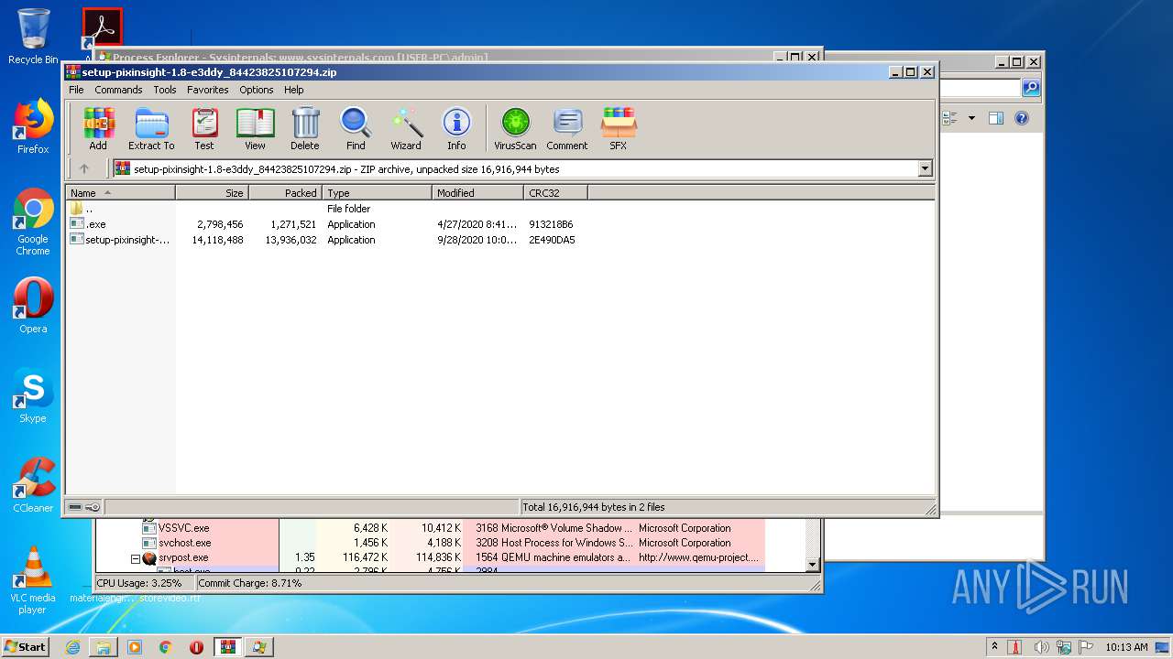1173x659 pixels.
Task: Open VLC media player desktop shortcut
Action: (x=33, y=580)
